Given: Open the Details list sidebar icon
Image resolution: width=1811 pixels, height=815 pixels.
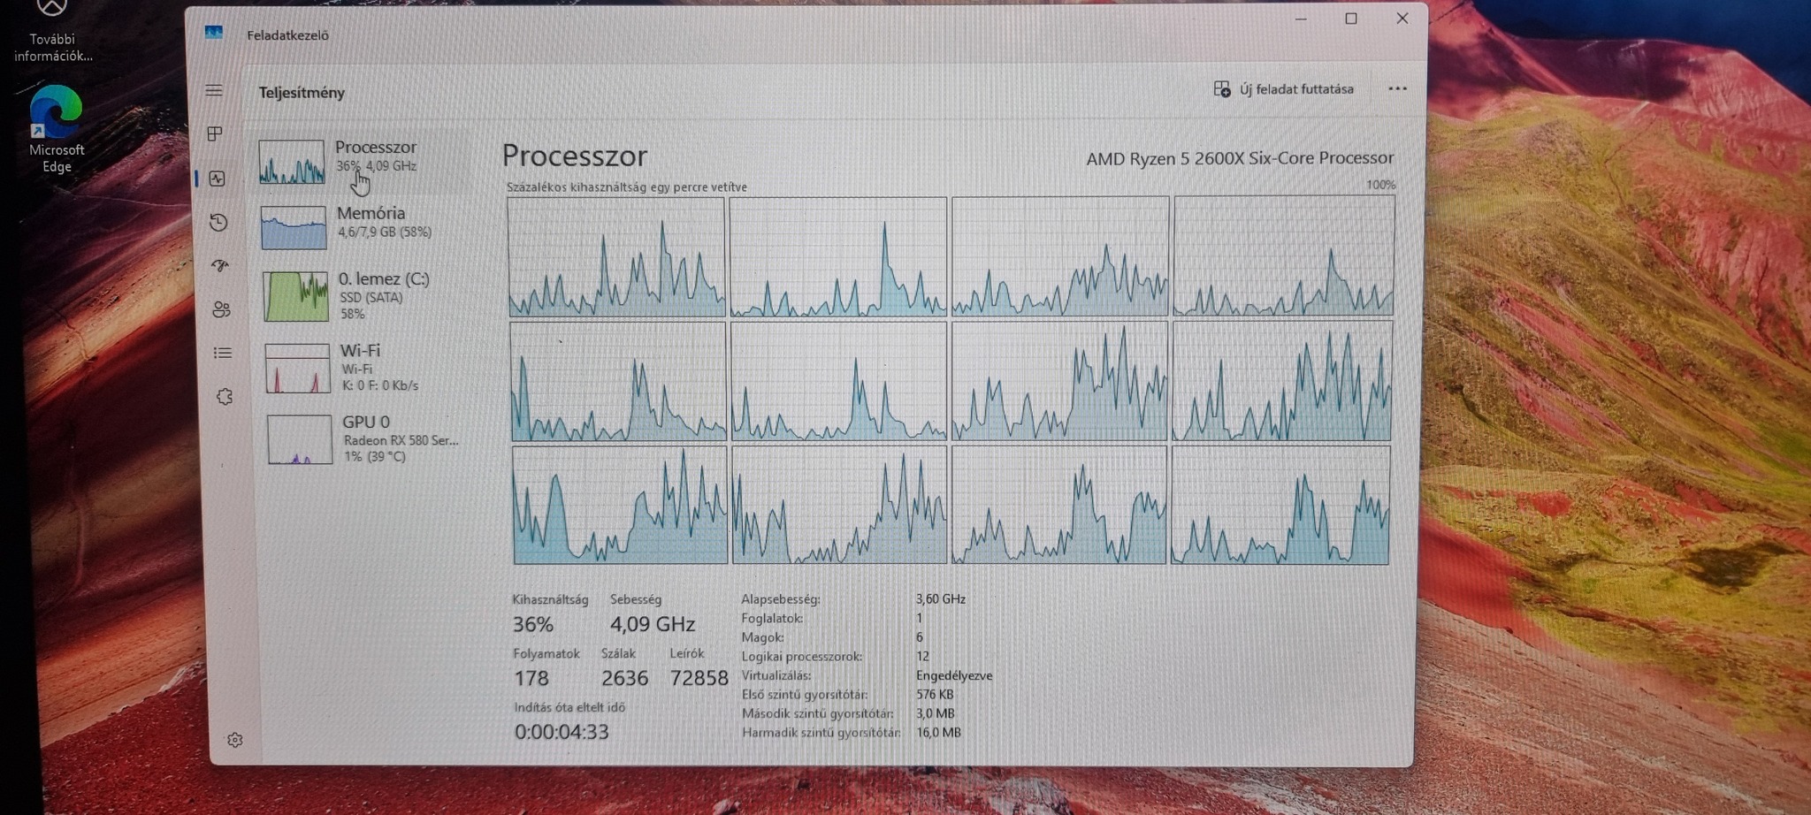Looking at the screenshot, I should (x=223, y=353).
